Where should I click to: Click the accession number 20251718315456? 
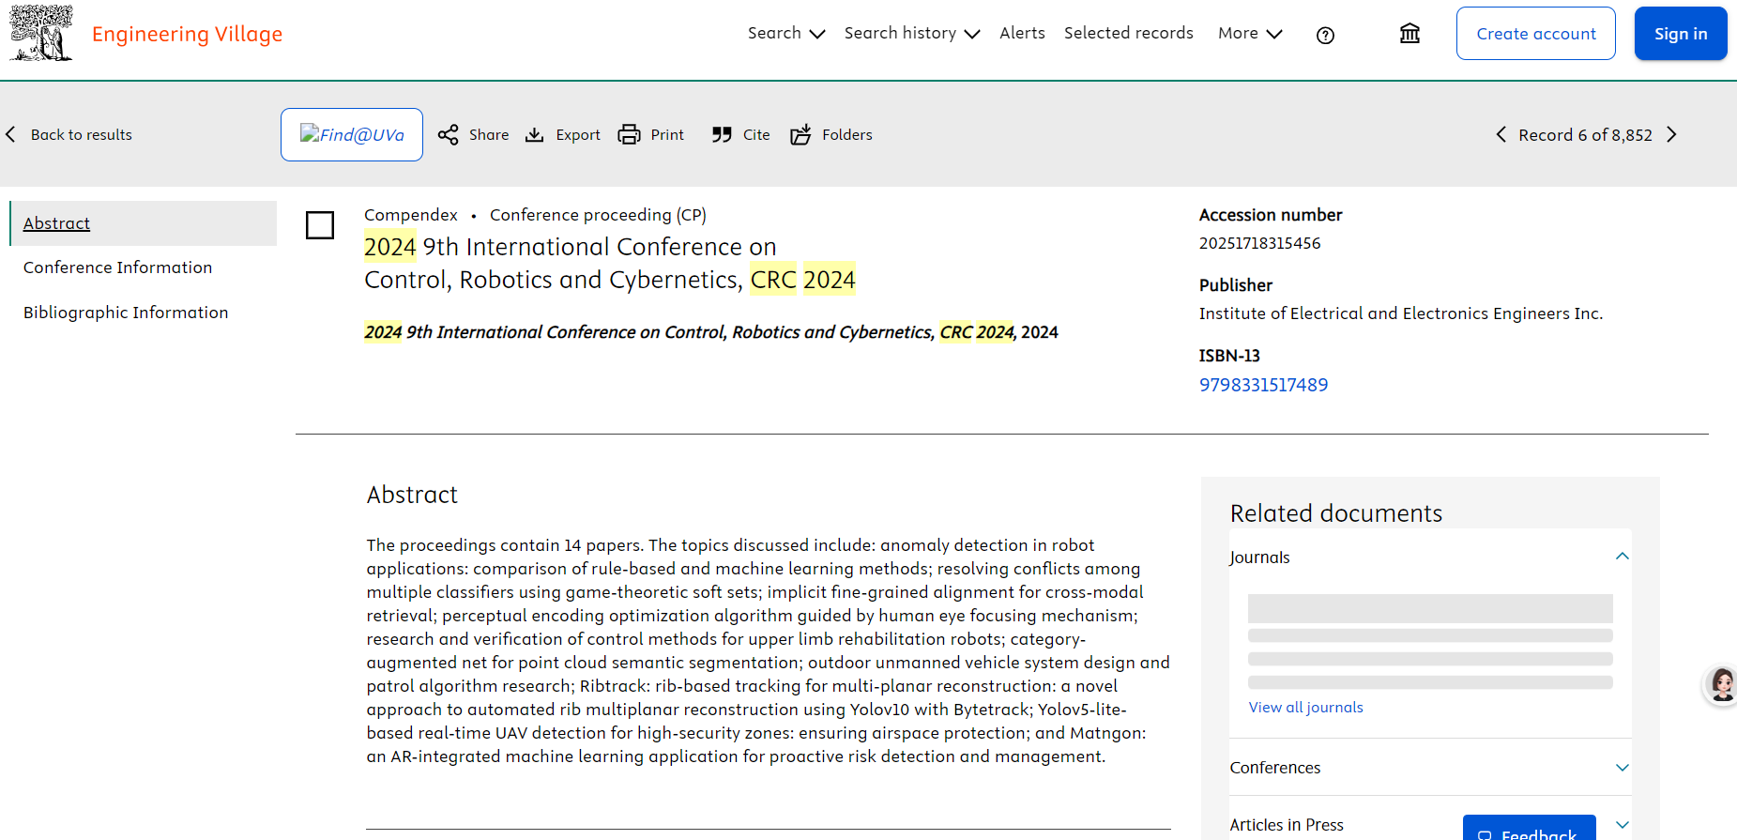pos(1259,243)
